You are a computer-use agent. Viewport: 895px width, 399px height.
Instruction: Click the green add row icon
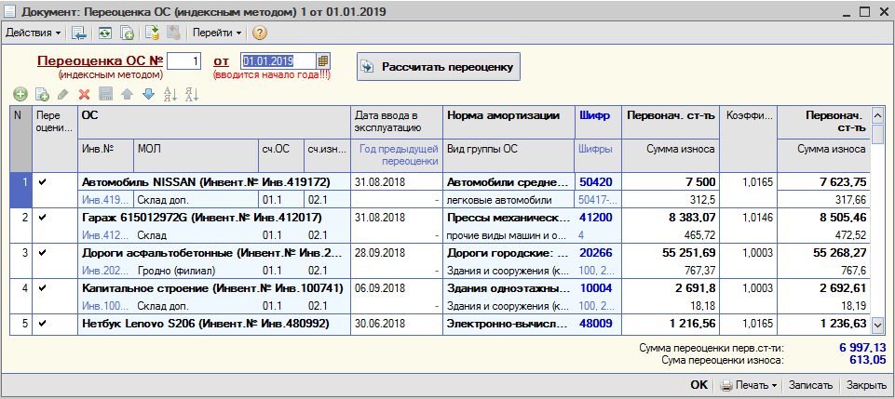pos(20,94)
